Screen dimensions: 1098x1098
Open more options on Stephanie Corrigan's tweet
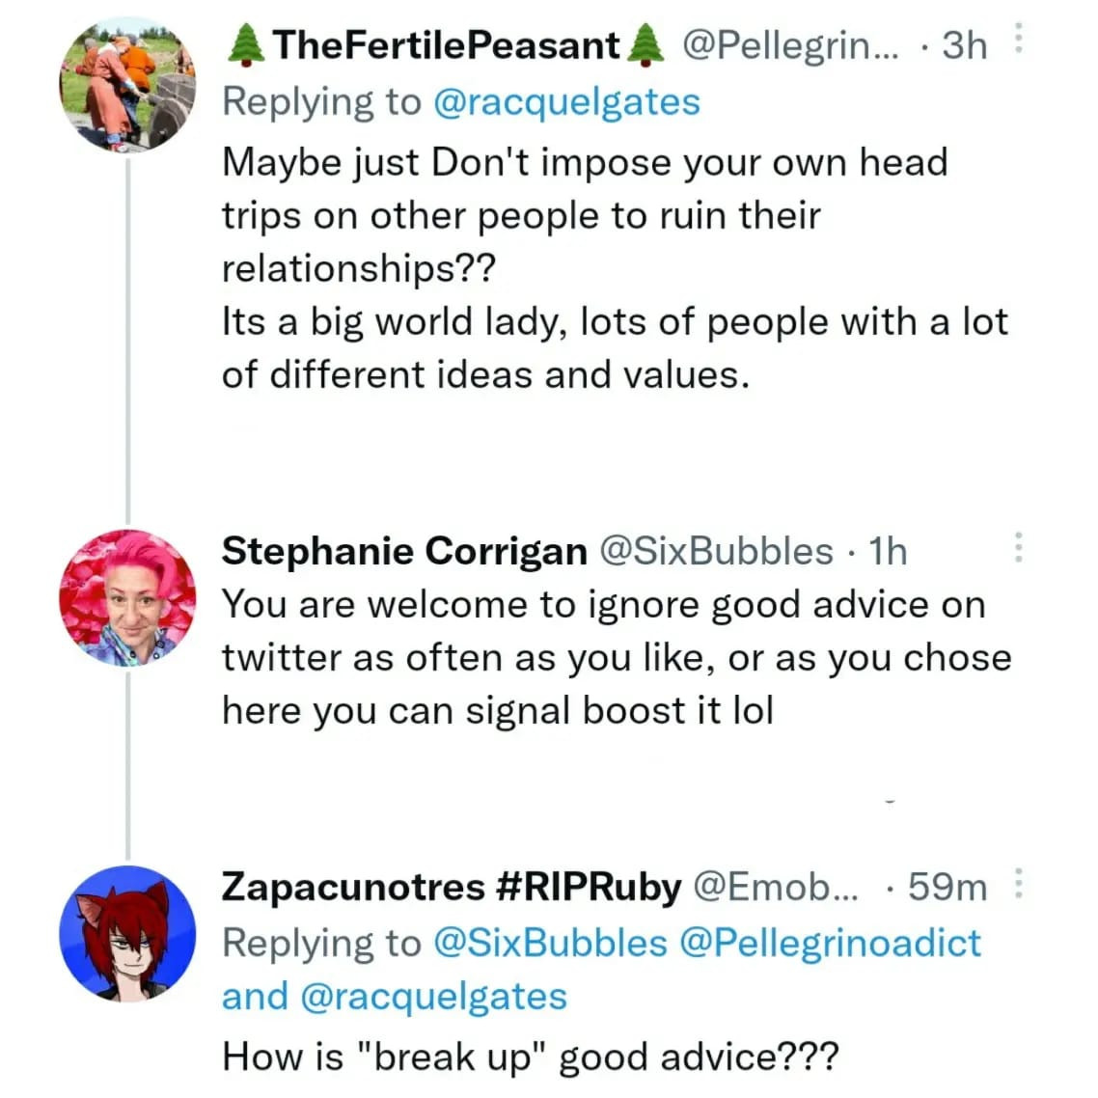[x=1017, y=547]
